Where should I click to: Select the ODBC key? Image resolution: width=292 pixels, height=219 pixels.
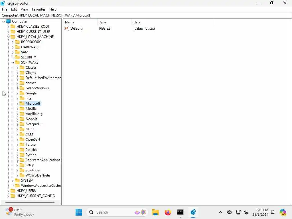click(x=30, y=129)
